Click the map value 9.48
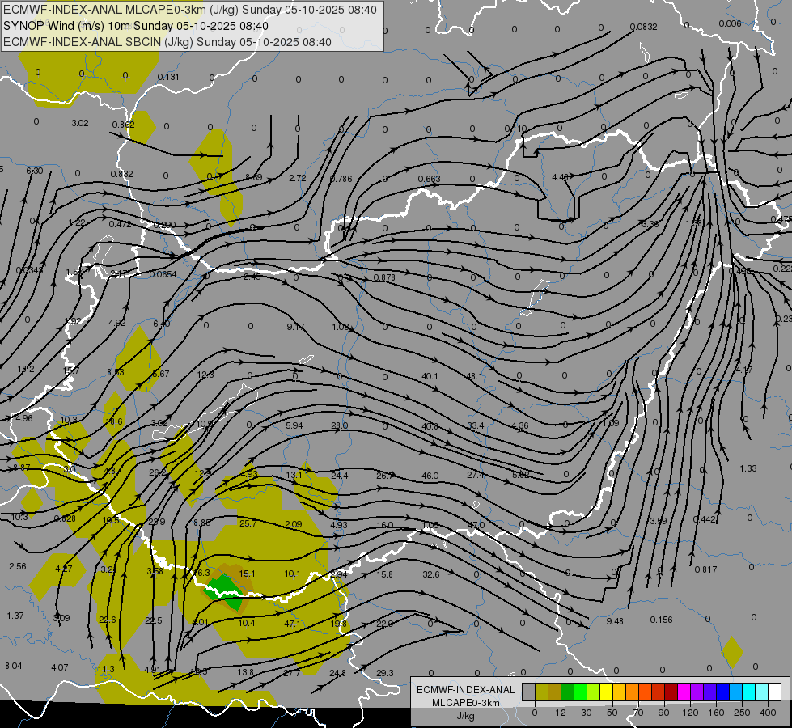 click(615, 621)
